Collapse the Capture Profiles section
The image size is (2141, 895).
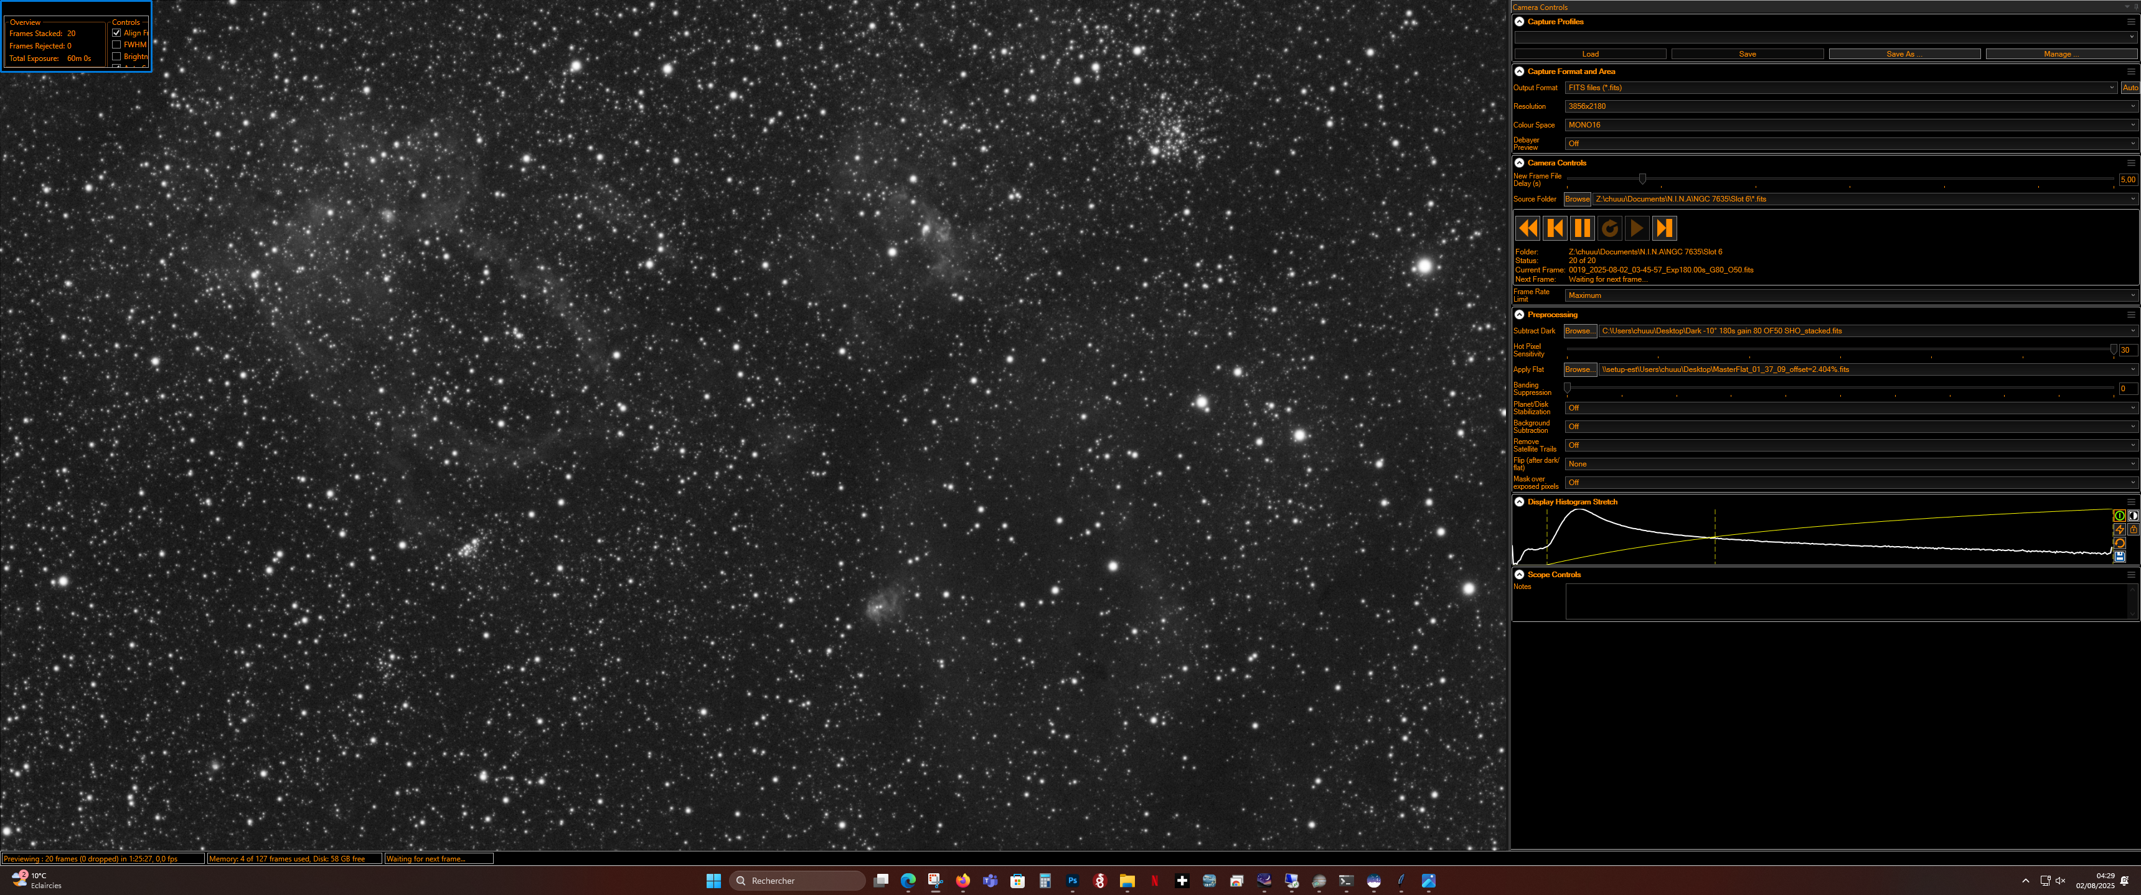pyautogui.click(x=1519, y=22)
